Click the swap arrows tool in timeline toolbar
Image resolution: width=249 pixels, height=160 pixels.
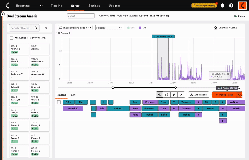174,95
